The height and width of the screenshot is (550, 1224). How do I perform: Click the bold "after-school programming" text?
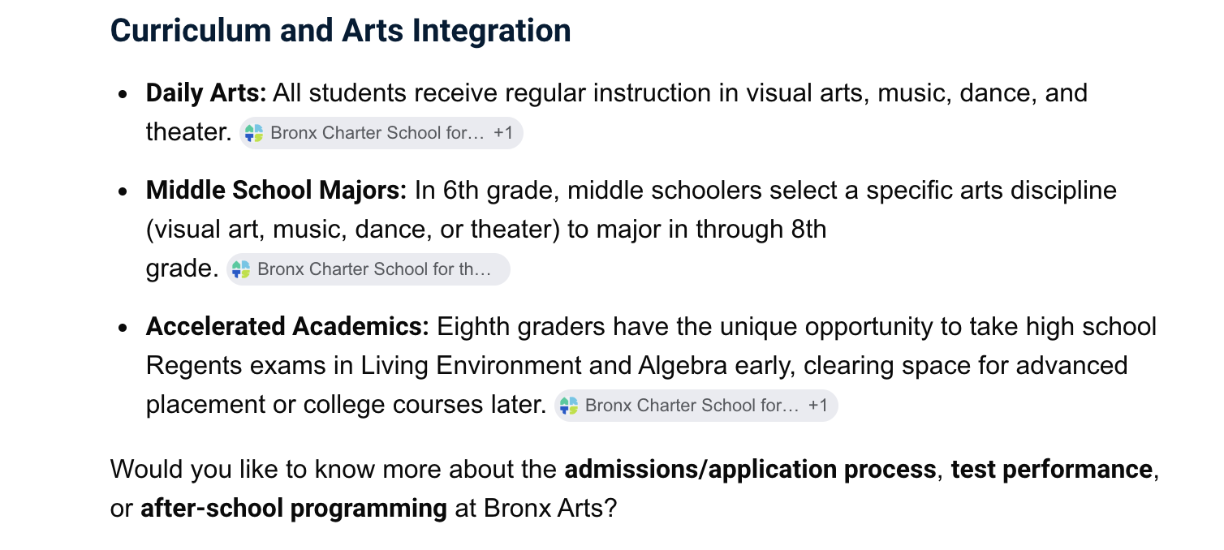[294, 509]
